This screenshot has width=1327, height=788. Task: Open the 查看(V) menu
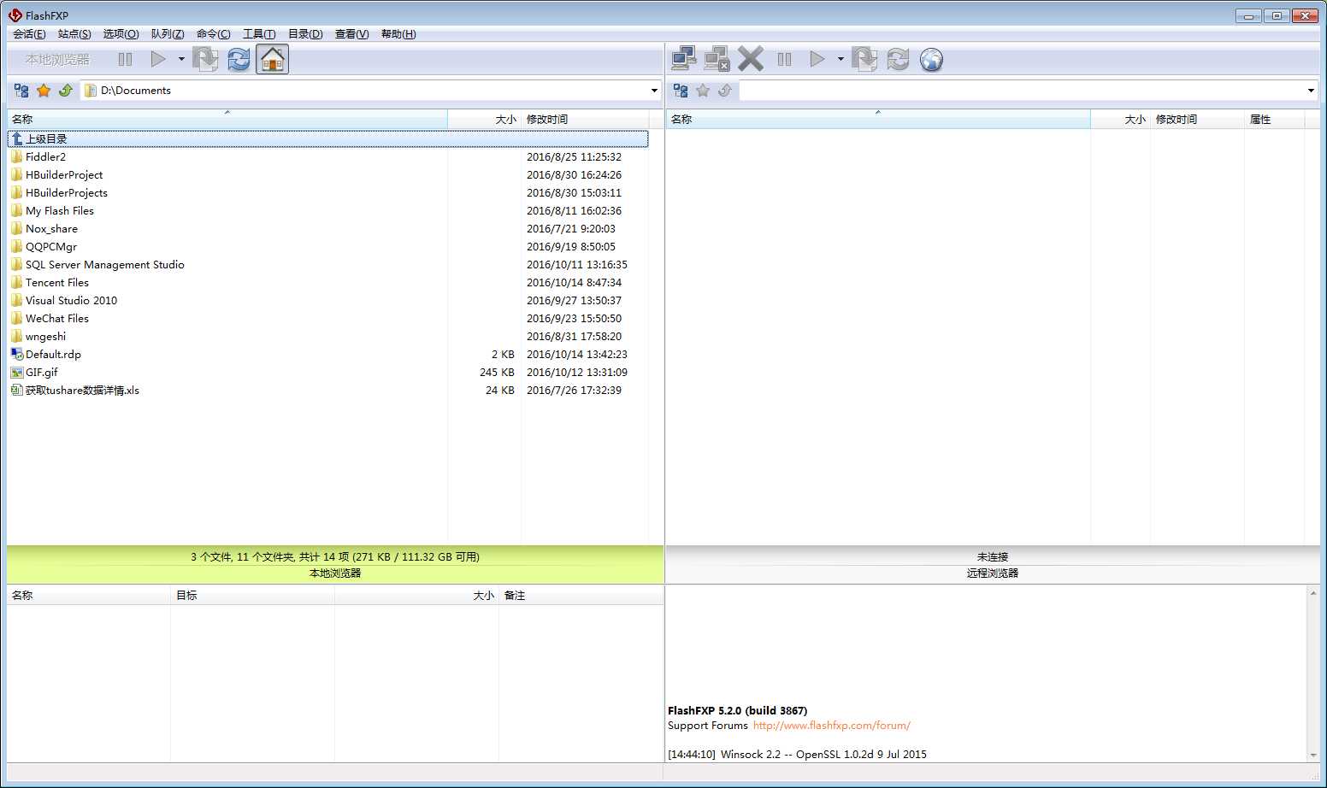click(x=351, y=34)
